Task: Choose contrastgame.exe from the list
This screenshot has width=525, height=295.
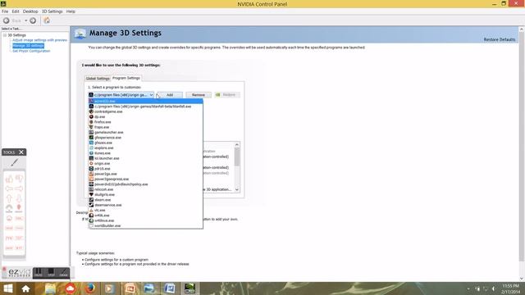Action: click(x=146, y=111)
